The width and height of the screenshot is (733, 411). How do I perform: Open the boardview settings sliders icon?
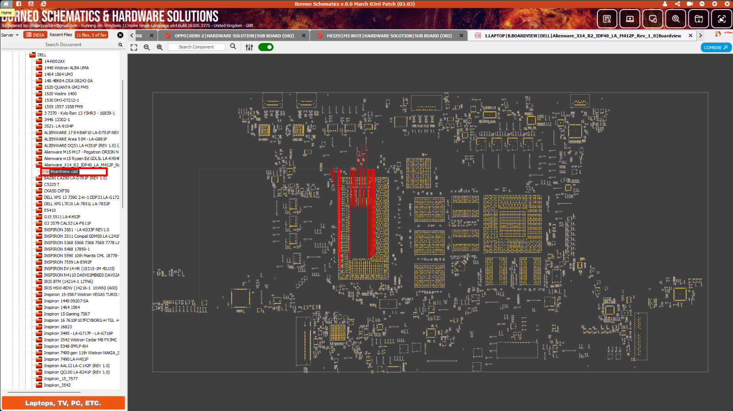pos(249,47)
